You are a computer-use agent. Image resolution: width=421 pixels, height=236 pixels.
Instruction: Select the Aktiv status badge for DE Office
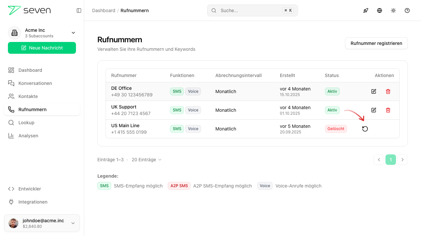click(x=332, y=91)
